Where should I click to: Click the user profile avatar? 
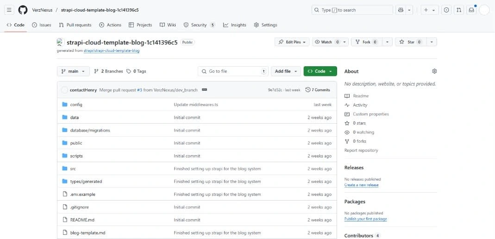pos(484,10)
